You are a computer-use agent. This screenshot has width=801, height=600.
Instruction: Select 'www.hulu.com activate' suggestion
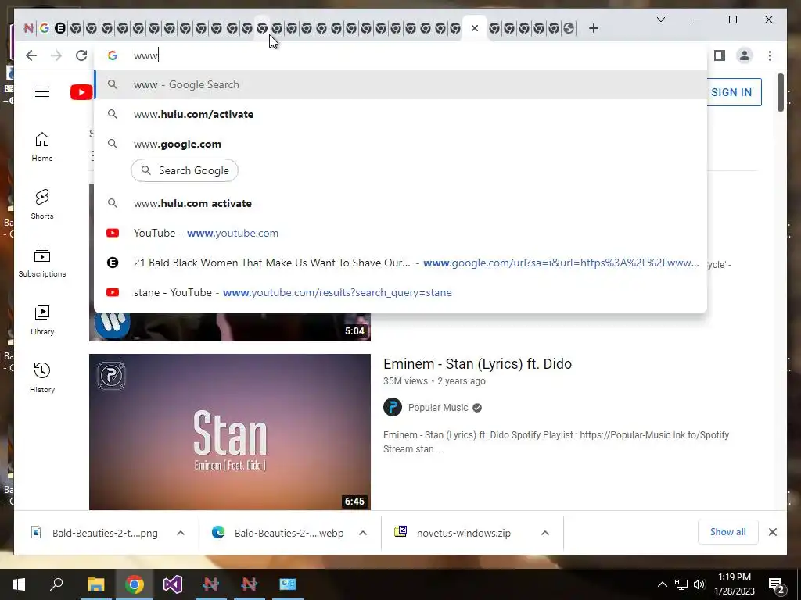[x=400, y=203]
